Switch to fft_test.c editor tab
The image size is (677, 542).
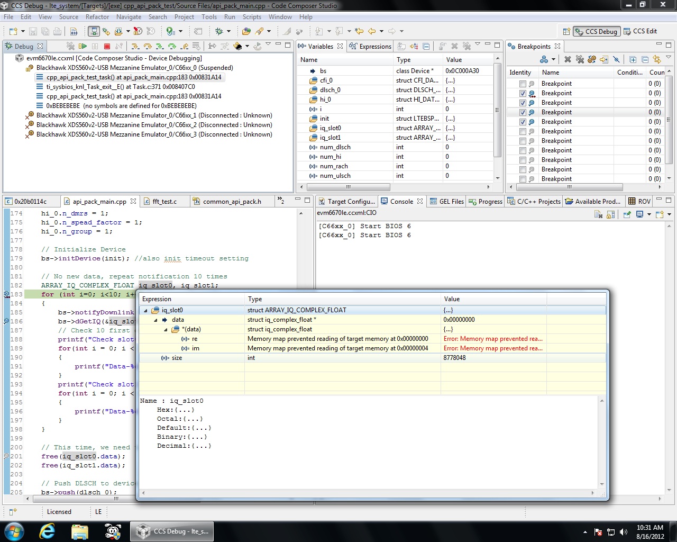pos(164,201)
